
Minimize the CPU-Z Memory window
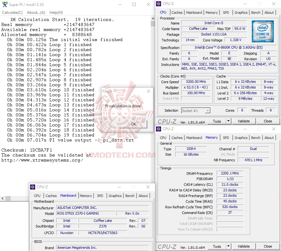245,129
